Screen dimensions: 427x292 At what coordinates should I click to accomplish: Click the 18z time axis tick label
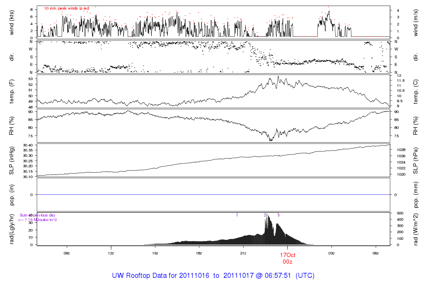199,253
